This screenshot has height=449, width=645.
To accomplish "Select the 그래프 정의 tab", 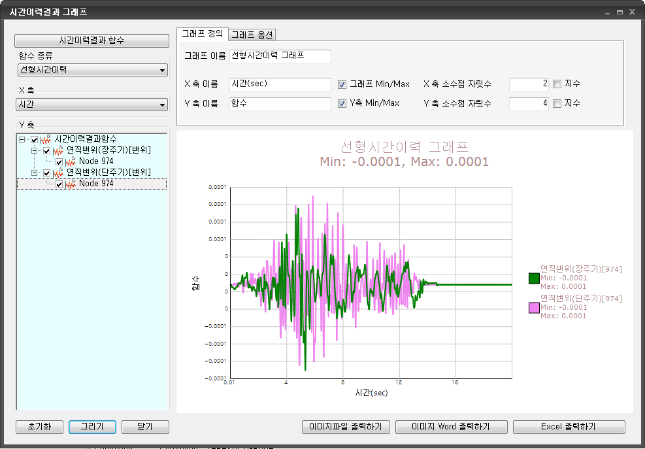I will (203, 34).
